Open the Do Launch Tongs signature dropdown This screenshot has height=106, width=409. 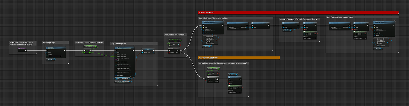click(x=360, y=39)
